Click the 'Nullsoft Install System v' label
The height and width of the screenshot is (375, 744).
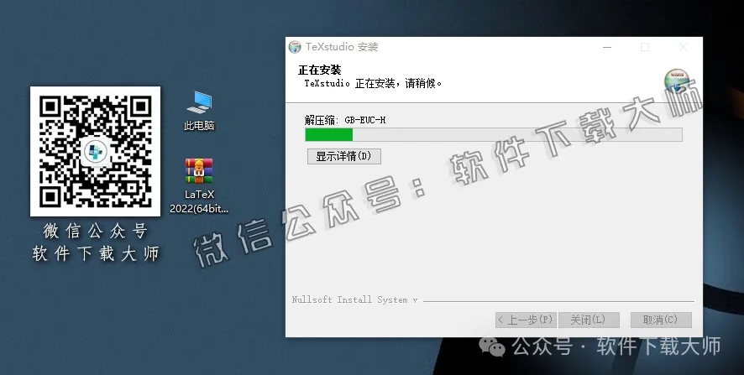(354, 299)
